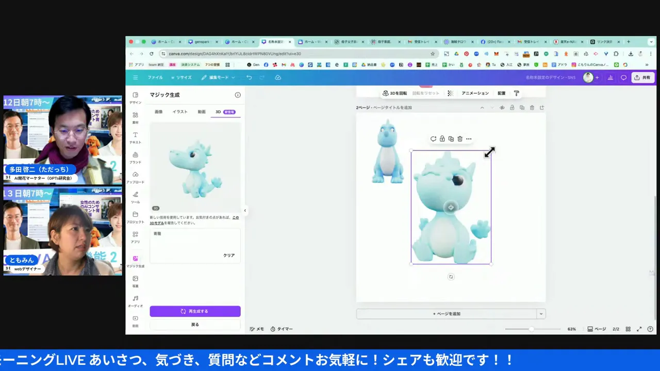Toggle the page lock icon in page header
Viewport: 660px width, 371px height.
pyautogui.click(x=511, y=107)
